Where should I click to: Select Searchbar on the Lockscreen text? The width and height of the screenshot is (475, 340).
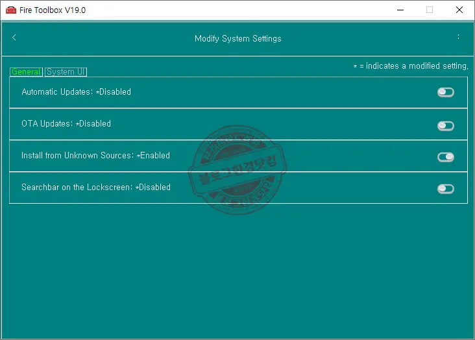click(x=96, y=188)
